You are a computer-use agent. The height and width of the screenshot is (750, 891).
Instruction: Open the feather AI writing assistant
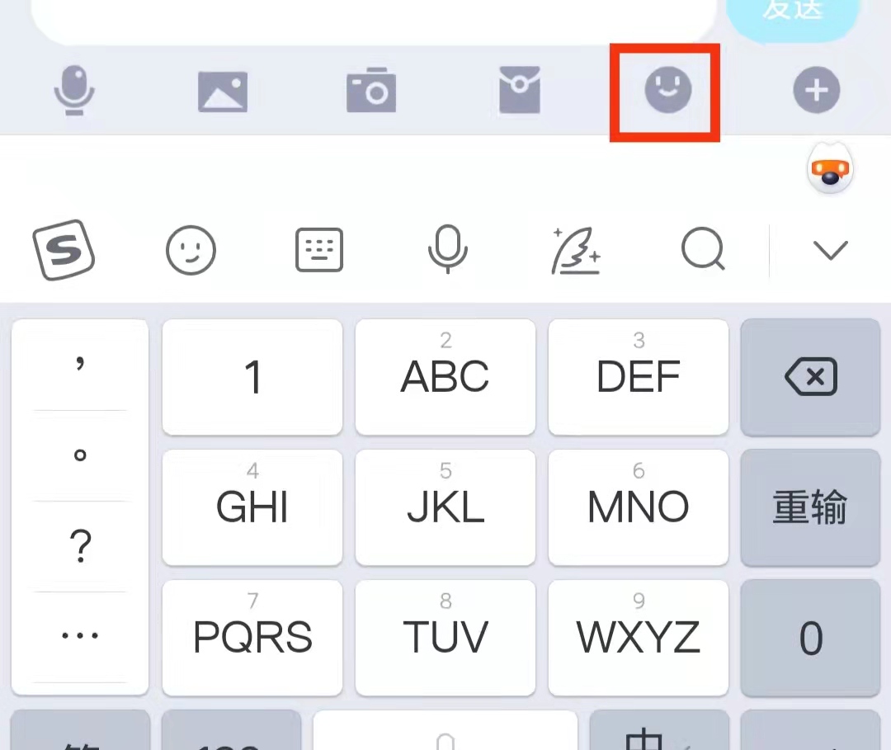[576, 250]
